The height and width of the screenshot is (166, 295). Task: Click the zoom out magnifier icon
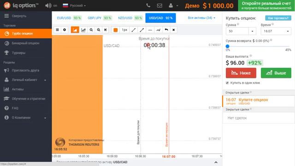tap(91, 30)
